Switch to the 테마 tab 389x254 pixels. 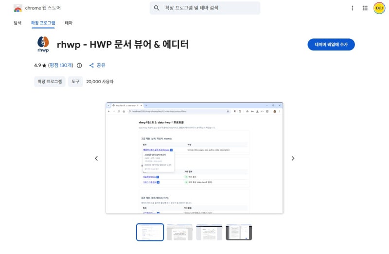point(69,23)
